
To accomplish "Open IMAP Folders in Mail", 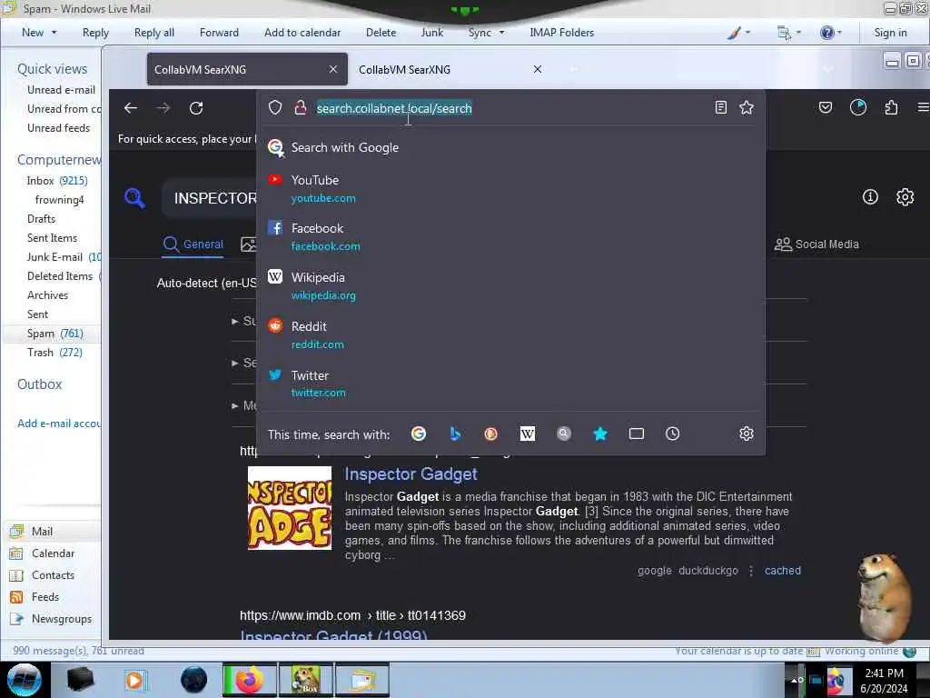I will tap(561, 33).
